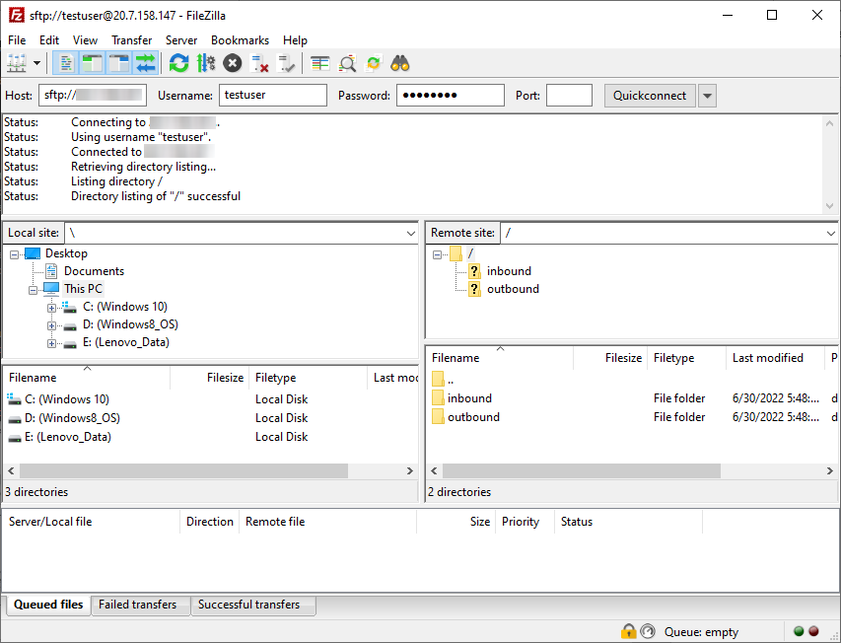
Task: Select inbound in the remote tree
Action: (x=509, y=271)
